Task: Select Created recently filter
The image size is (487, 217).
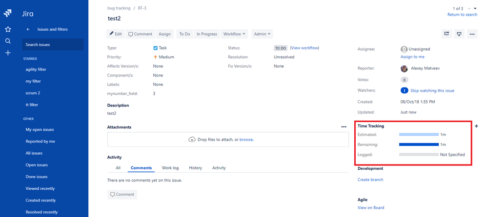Action: tap(41, 200)
